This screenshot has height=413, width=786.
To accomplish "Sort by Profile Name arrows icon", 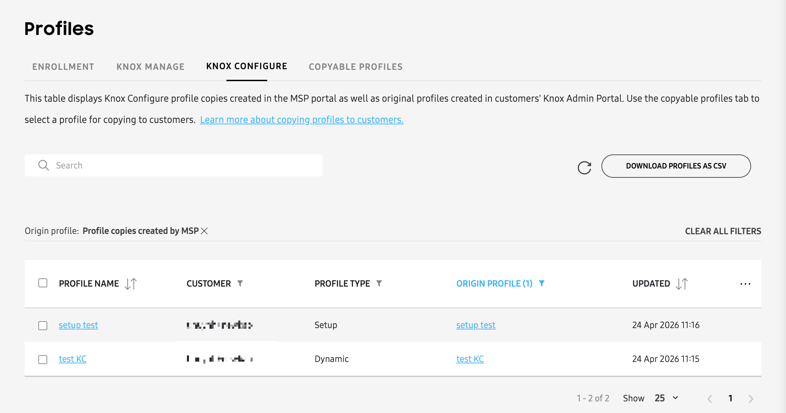I will 131,284.
